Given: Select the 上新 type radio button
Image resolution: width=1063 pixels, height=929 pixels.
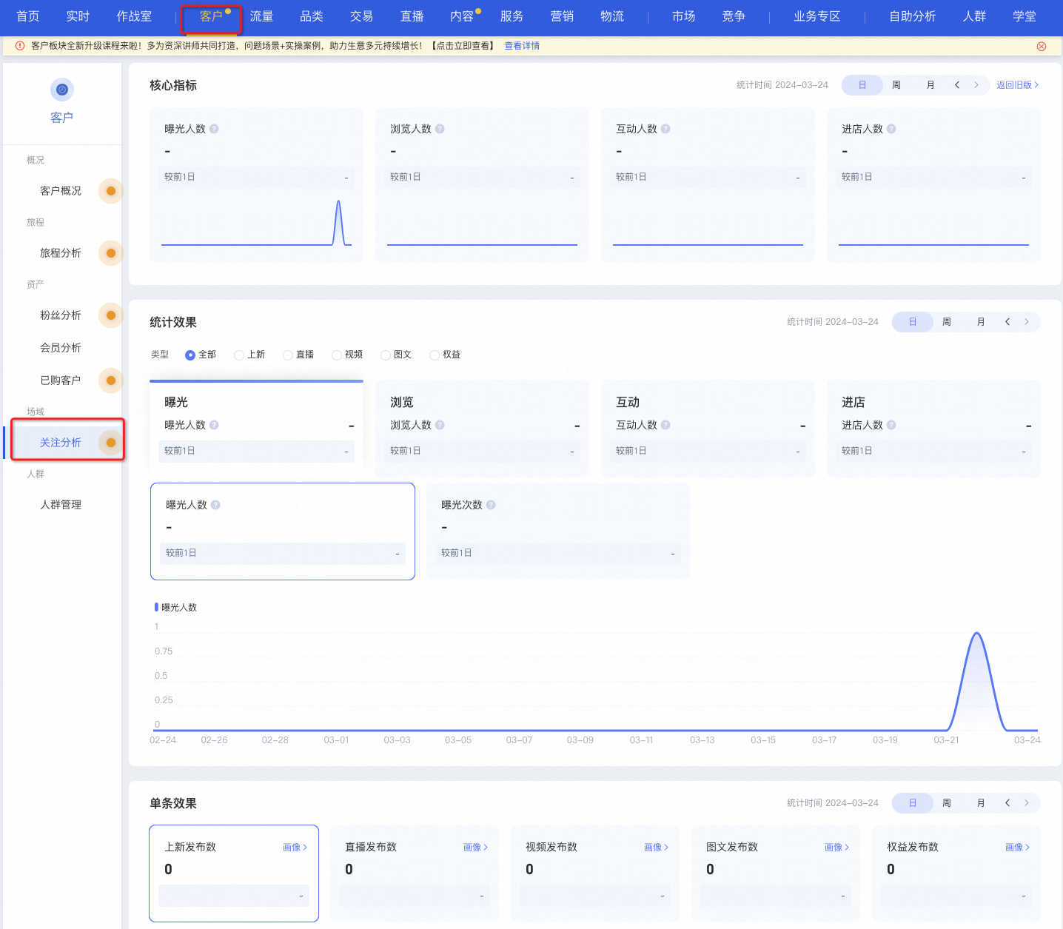Looking at the screenshot, I should point(239,355).
